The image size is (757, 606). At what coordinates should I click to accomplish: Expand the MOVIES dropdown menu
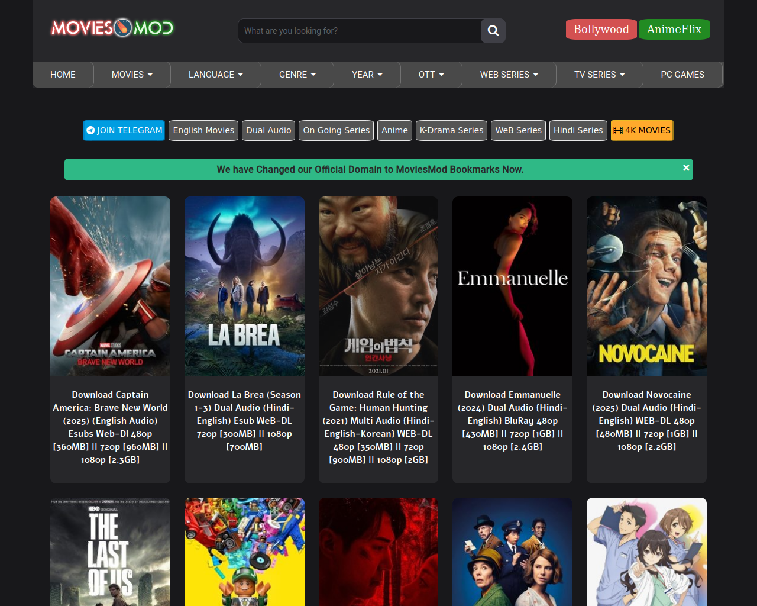coord(132,75)
